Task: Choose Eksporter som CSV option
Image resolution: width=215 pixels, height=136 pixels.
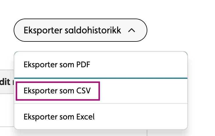Action: click(x=58, y=91)
